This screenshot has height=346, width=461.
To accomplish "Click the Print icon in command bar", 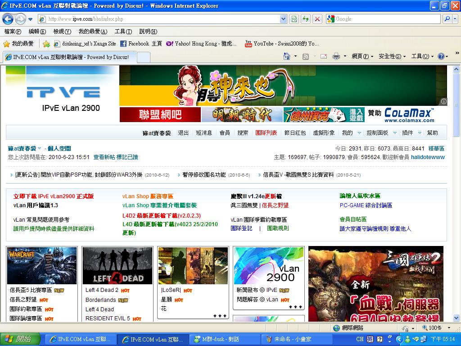I will 336,56.
